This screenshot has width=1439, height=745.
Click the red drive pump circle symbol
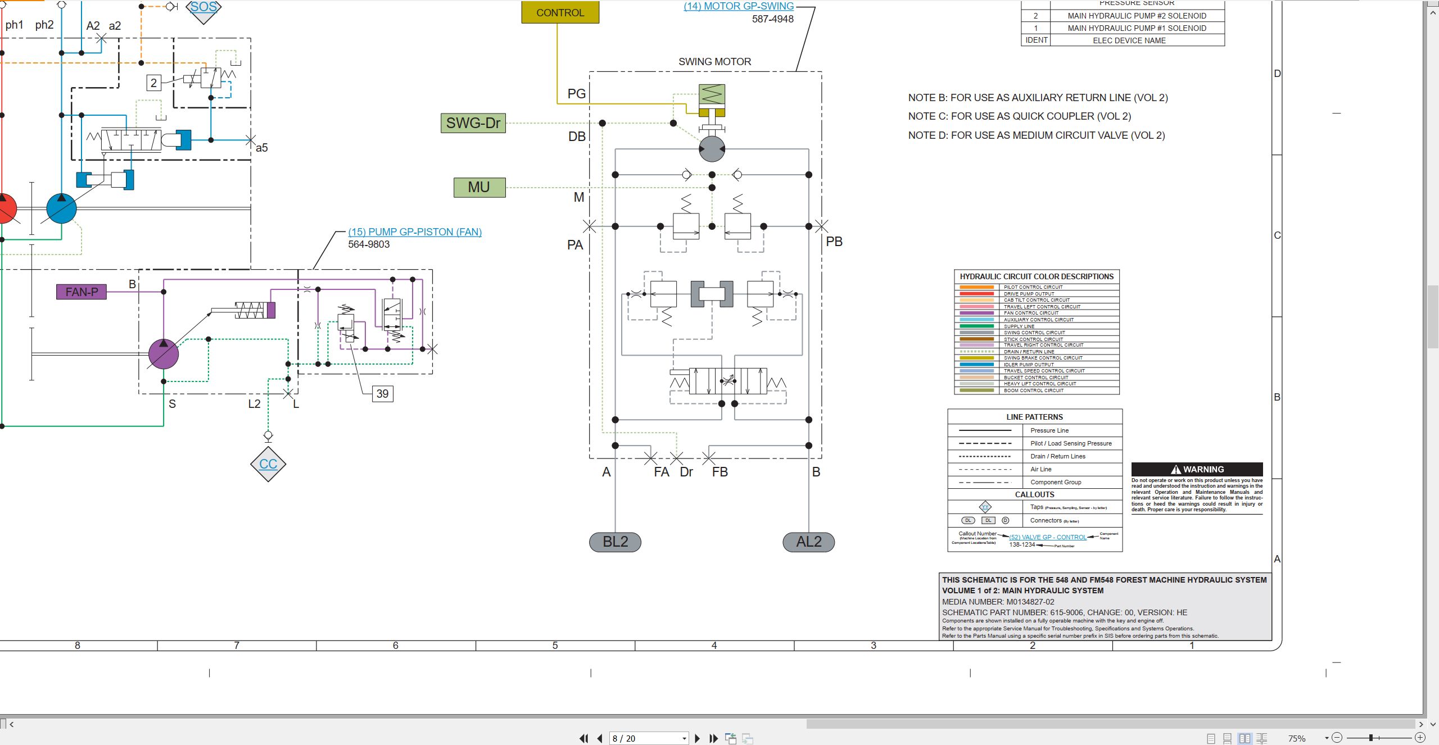6,208
